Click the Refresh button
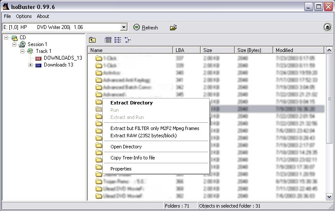The height and width of the screenshot is (211, 335). 146,28
